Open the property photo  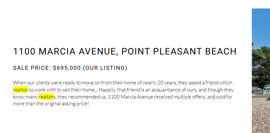point(261,71)
